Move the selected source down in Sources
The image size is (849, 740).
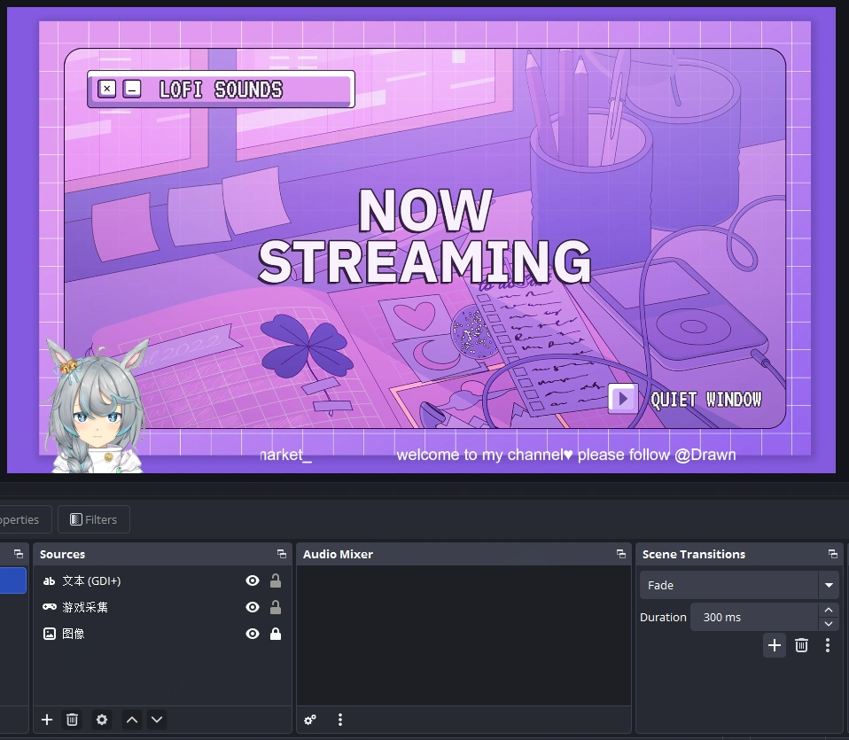pos(157,720)
